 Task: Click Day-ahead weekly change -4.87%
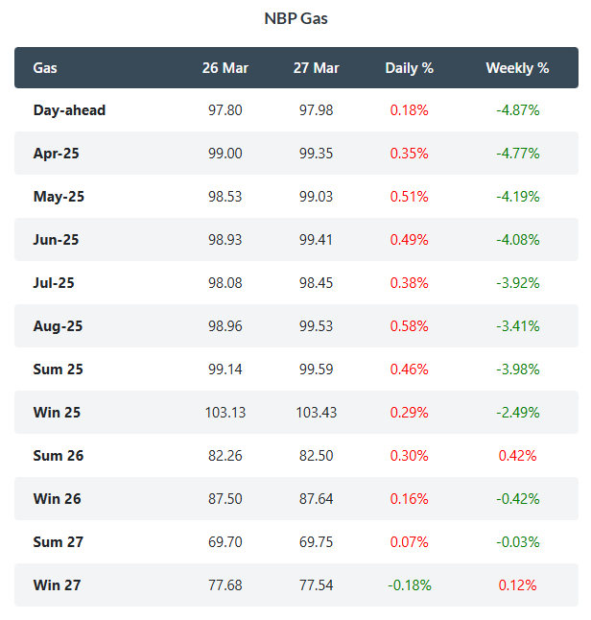pyautogui.click(x=517, y=110)
